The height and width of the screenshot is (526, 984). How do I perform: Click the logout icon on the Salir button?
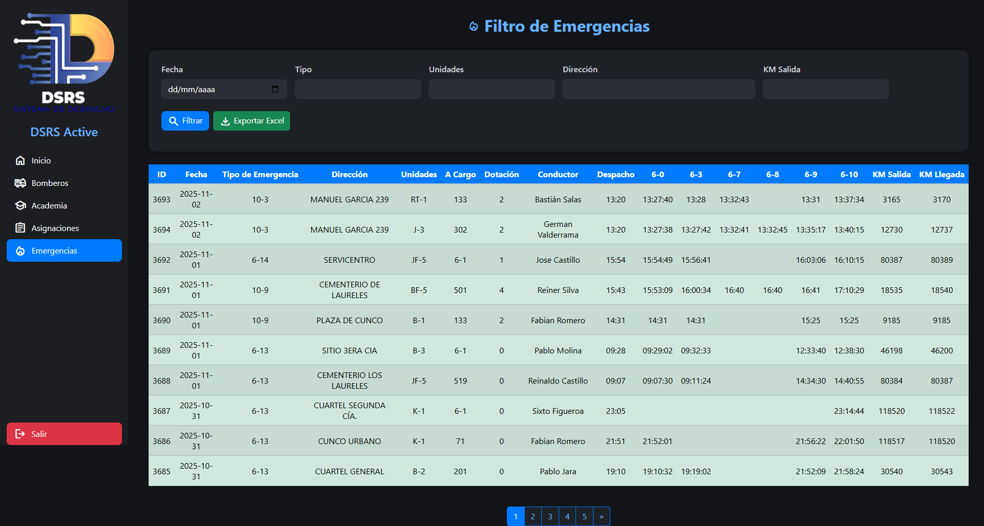(x=19, y=434)
